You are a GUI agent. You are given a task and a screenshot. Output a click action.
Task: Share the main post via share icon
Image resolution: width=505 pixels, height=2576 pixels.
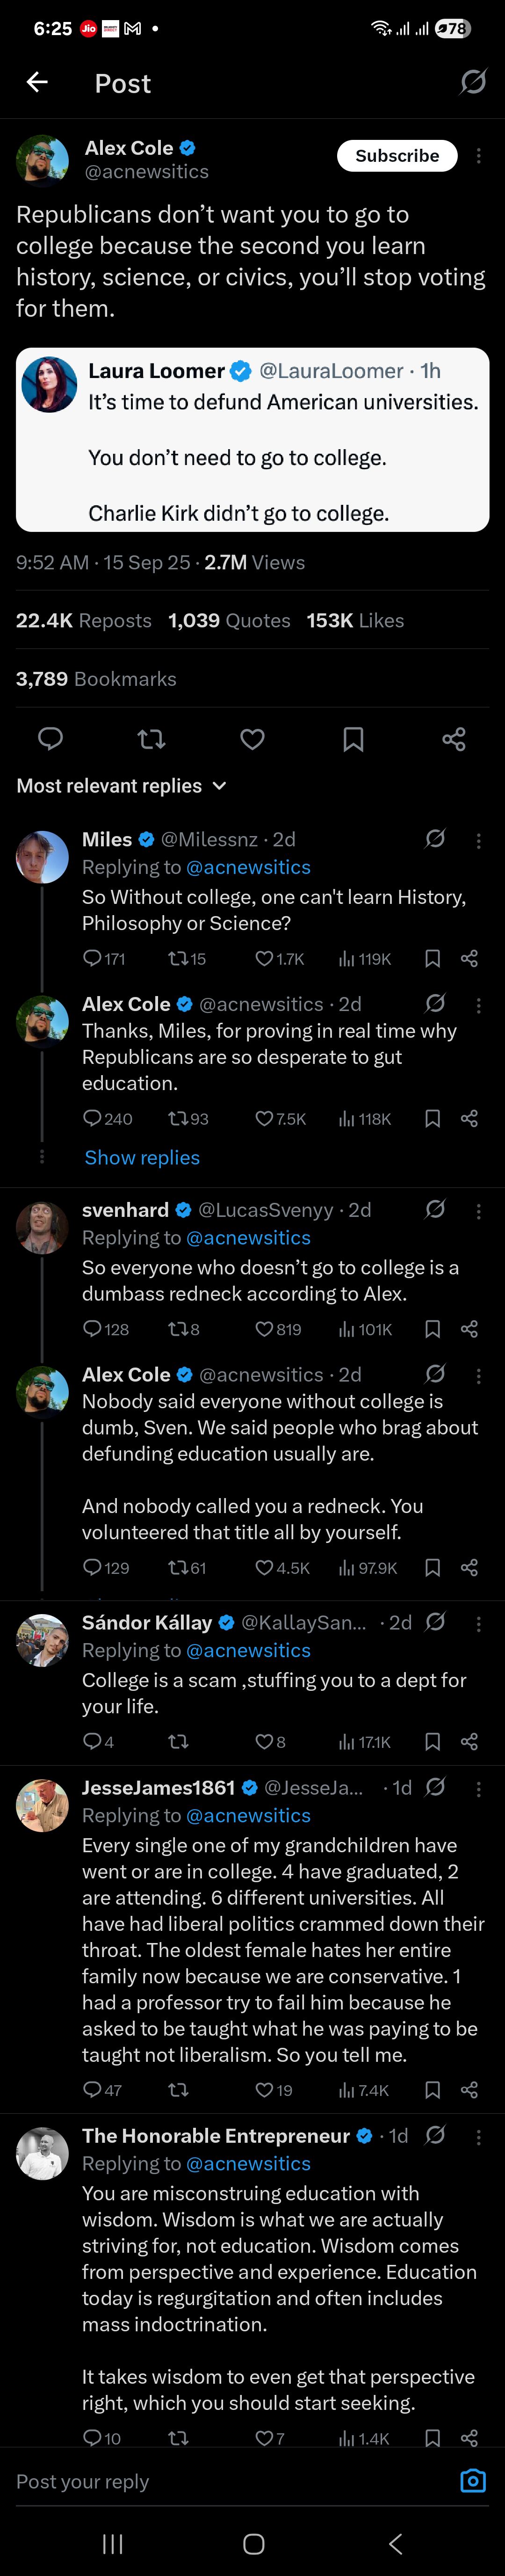pyautogui.click(x=453, y=739)
